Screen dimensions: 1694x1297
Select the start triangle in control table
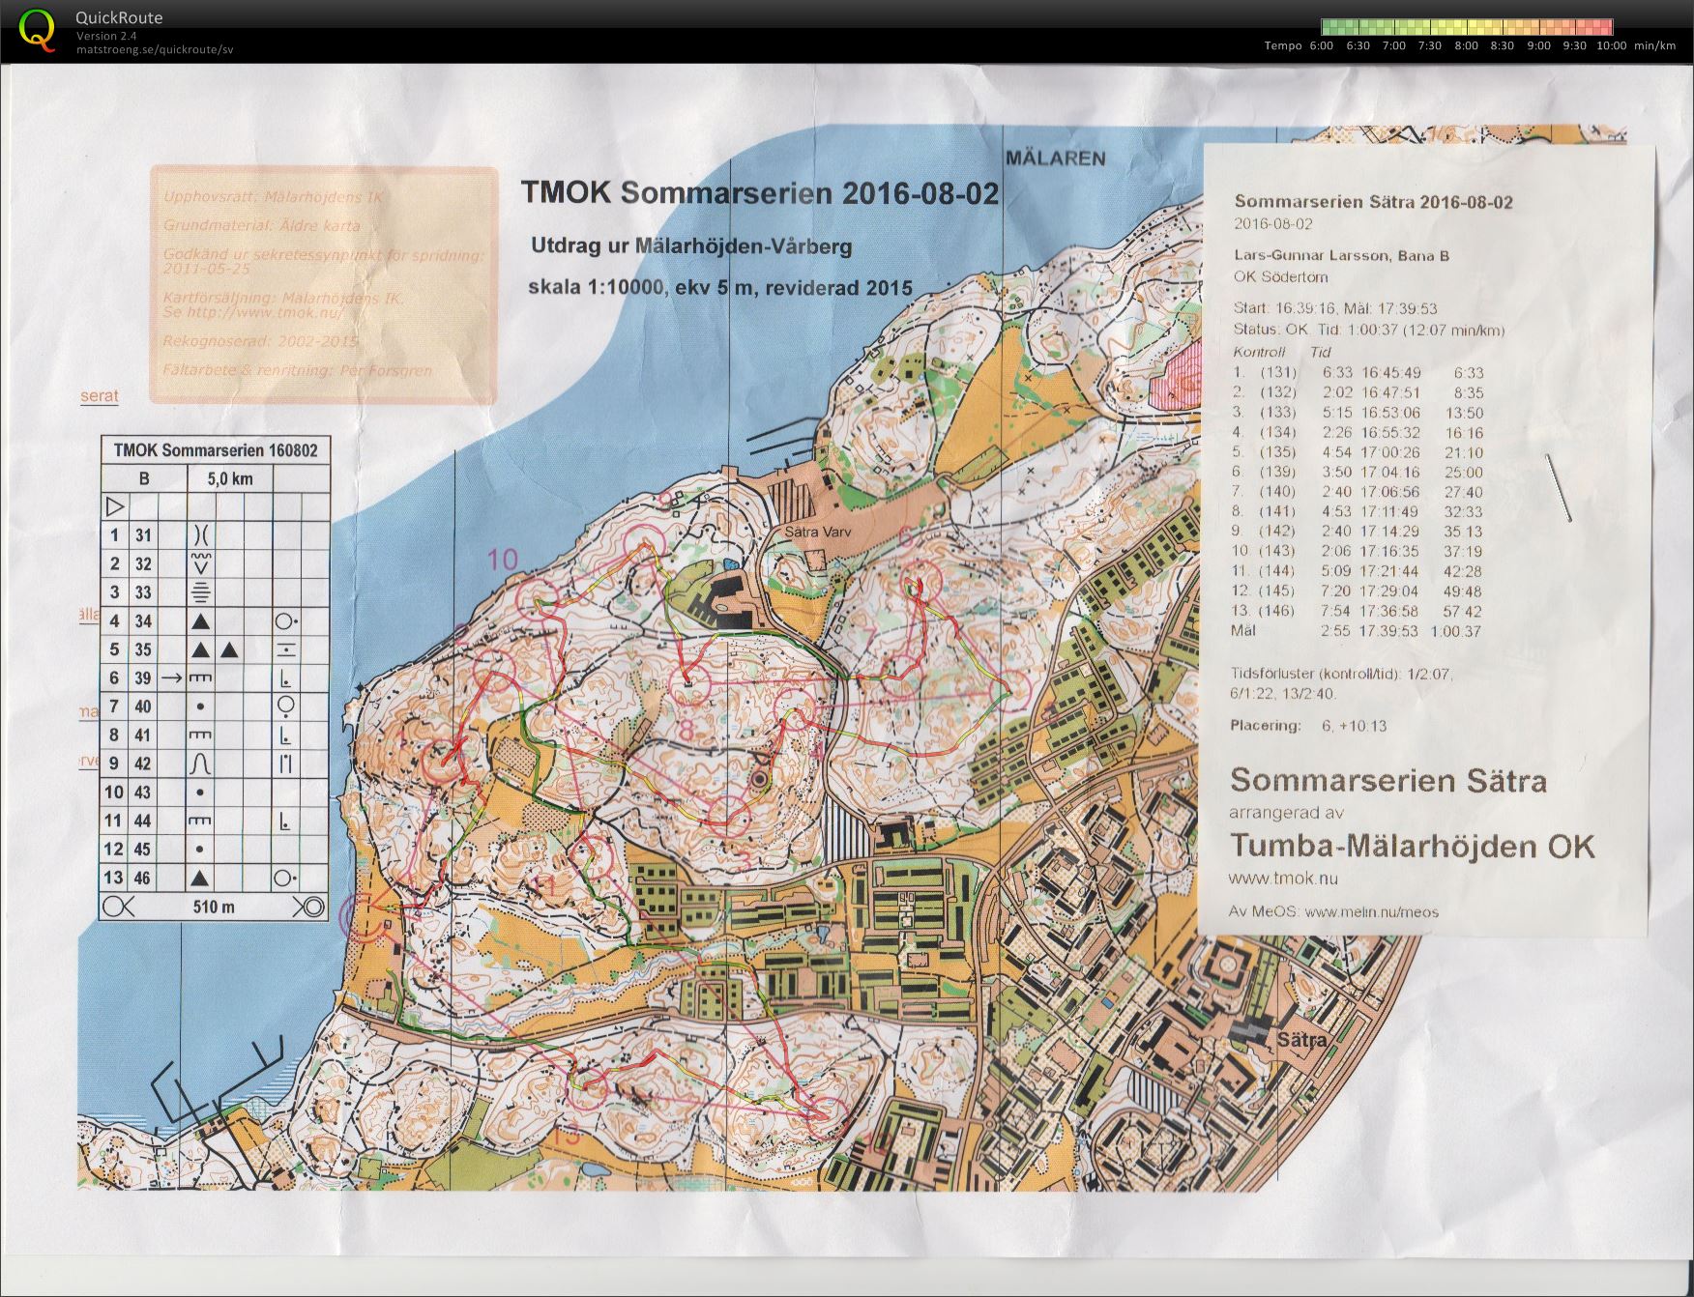coord(115,506)
